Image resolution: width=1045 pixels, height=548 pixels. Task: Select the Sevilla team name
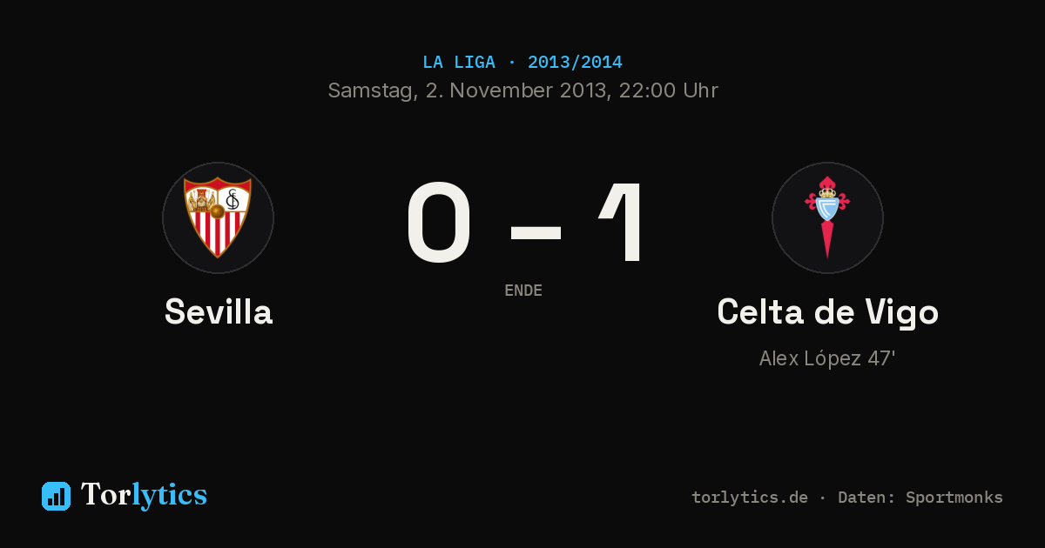219,311
